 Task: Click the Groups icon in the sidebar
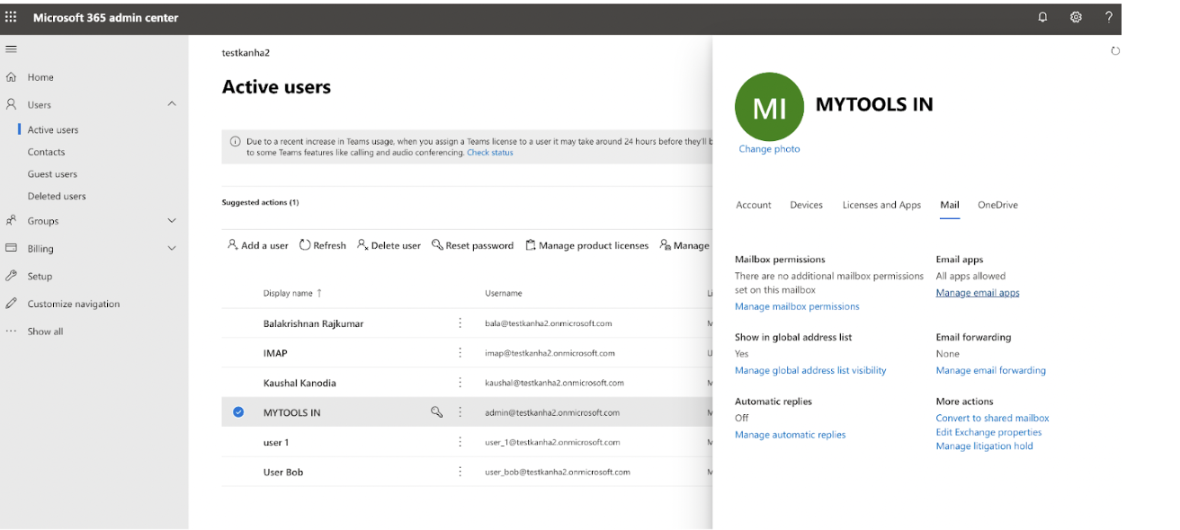12,220
